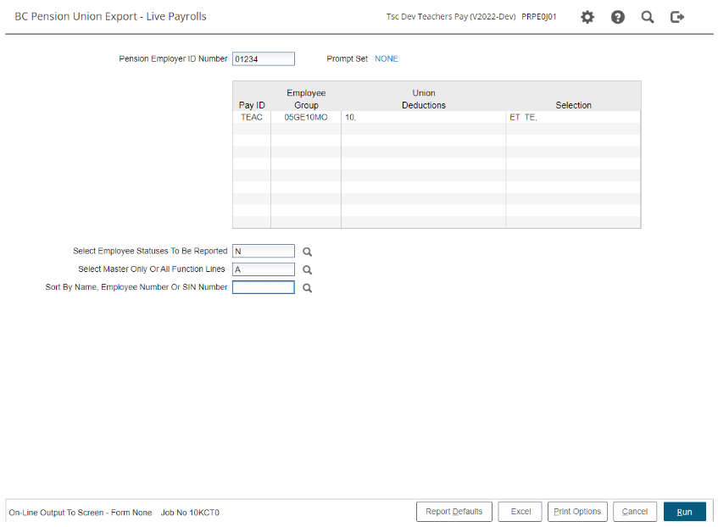Open the settings gear icon

[587, 17]
